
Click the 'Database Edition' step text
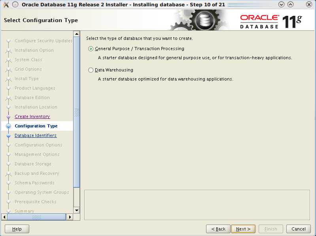[32, 97]
